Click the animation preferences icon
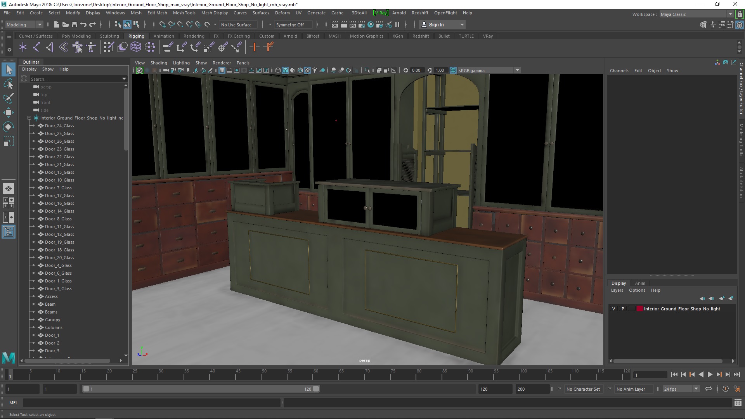745x419 pixels. [x=737, y=389]
